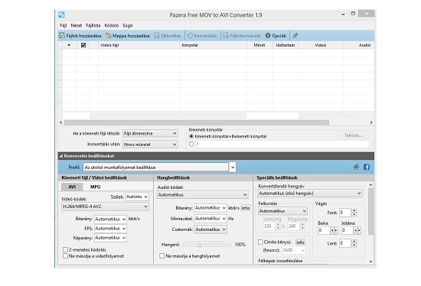Toggle Ne másolja a videófolyamot checkbox
This screenshot has width=421, height=286.
click(65, 256)
